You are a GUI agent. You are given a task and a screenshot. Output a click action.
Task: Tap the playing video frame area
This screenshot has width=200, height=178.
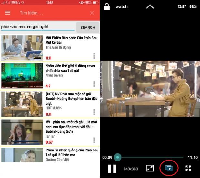[150, 89]
